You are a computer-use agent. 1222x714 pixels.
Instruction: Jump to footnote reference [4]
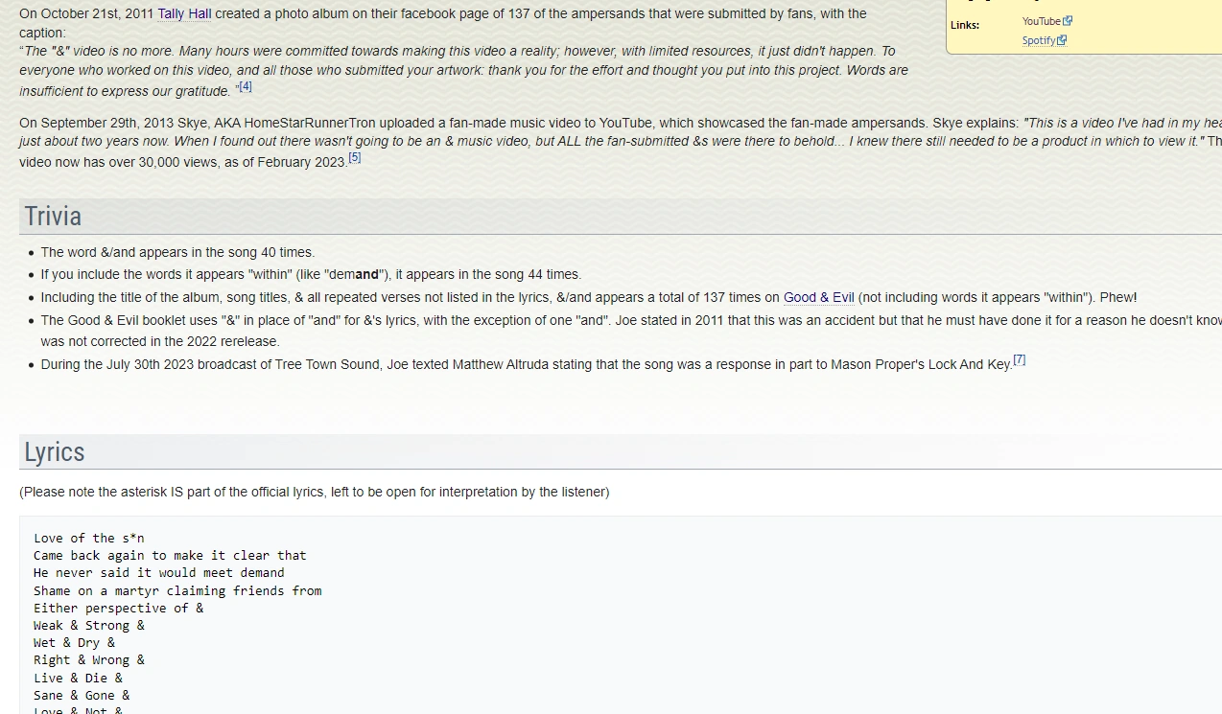point(246,86)
